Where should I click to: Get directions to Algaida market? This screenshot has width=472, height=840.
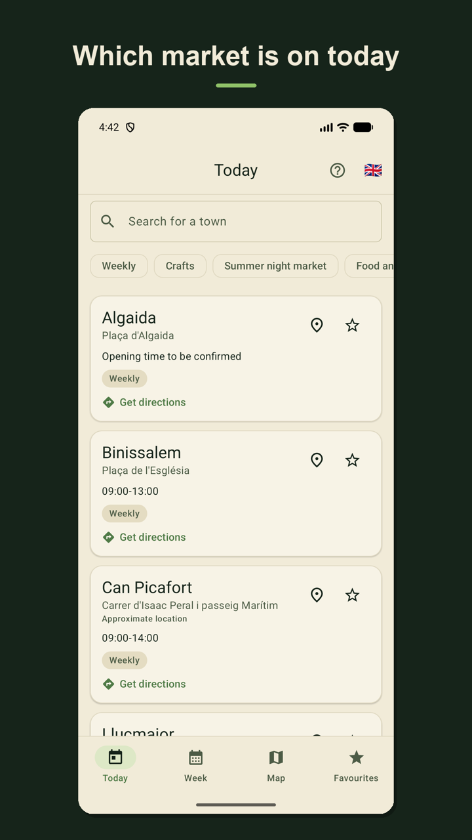click(x=144, y=402)
